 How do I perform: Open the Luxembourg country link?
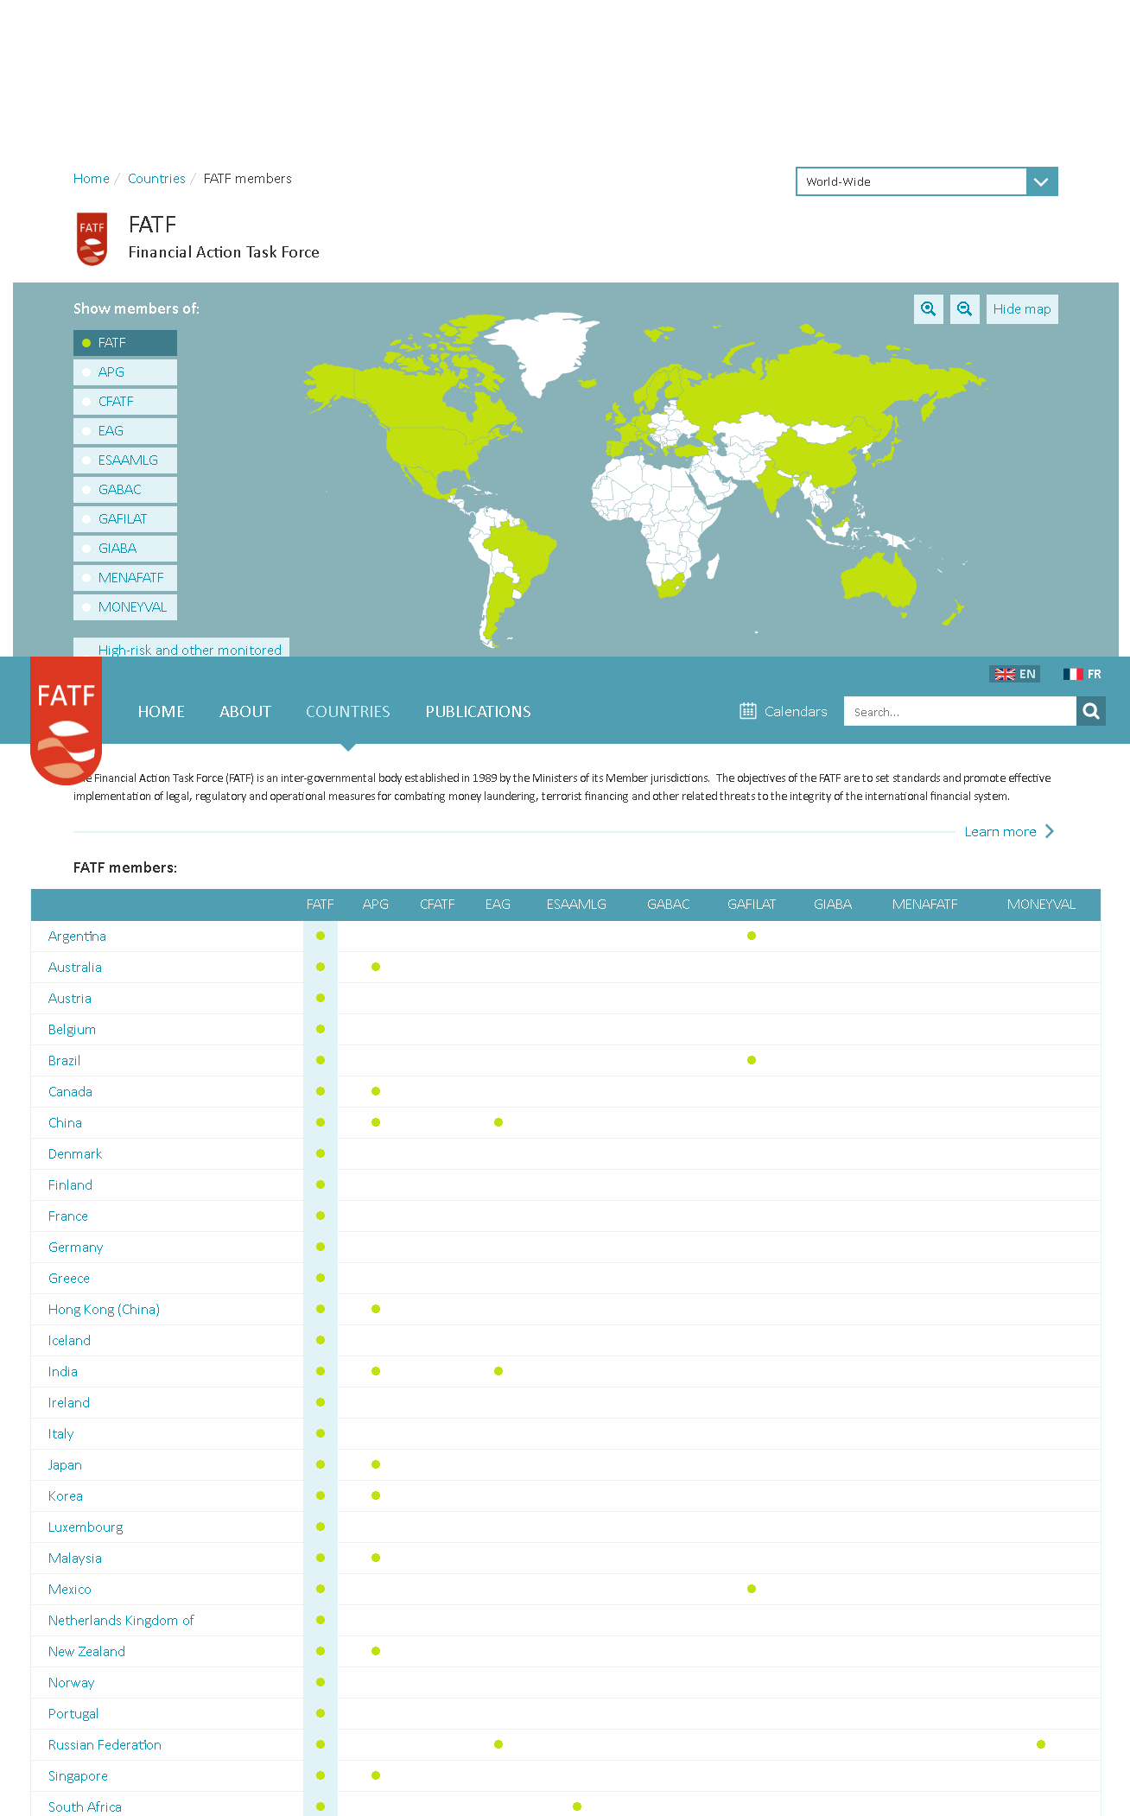[86, 1527]
